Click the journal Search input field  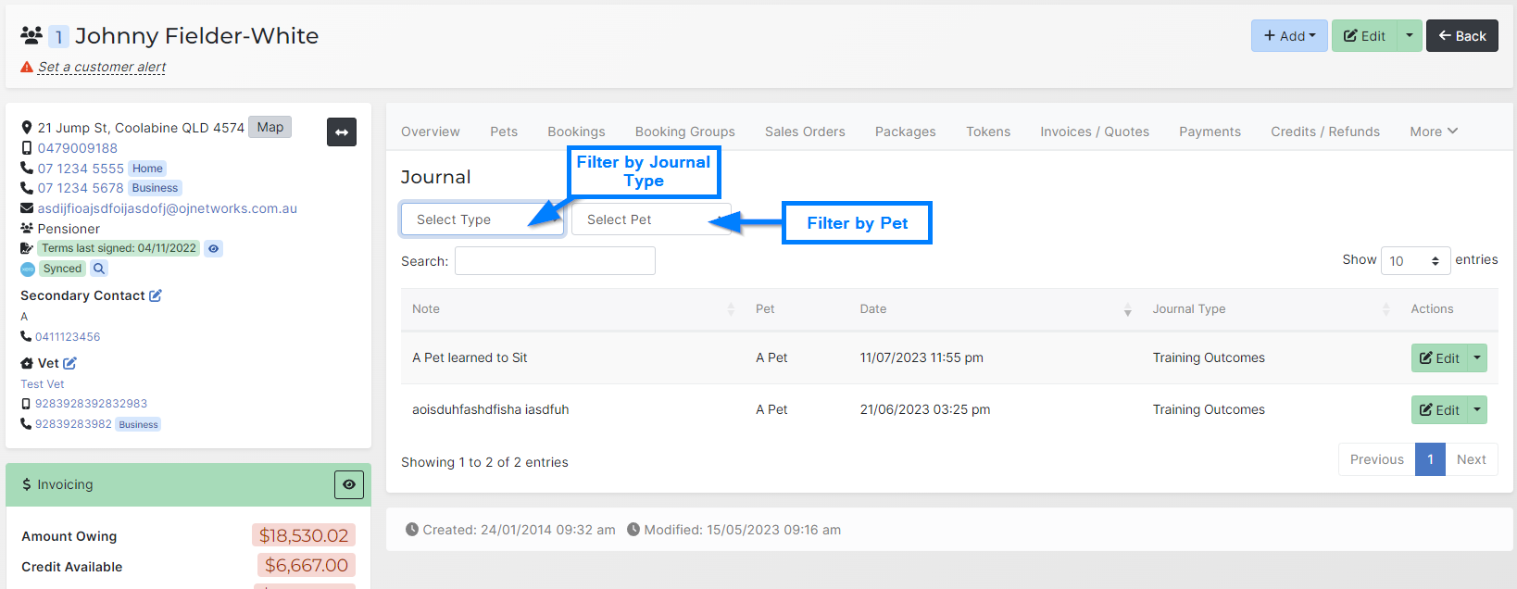pos(555,261)
